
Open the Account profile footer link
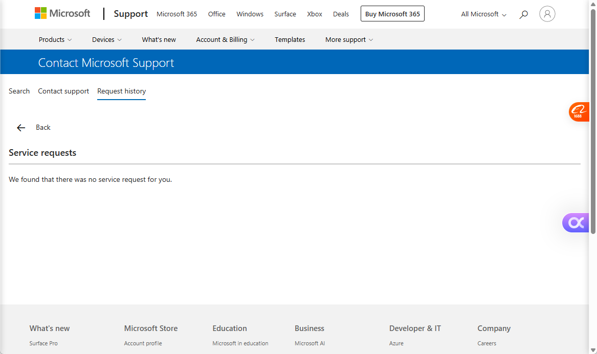tap(143, 343)
